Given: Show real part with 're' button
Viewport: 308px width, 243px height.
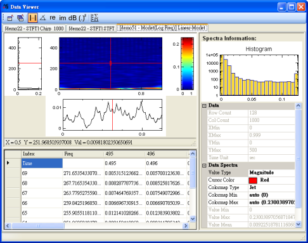Looking at the screenshot, I should pyautogui.click(x=53, y=18).
